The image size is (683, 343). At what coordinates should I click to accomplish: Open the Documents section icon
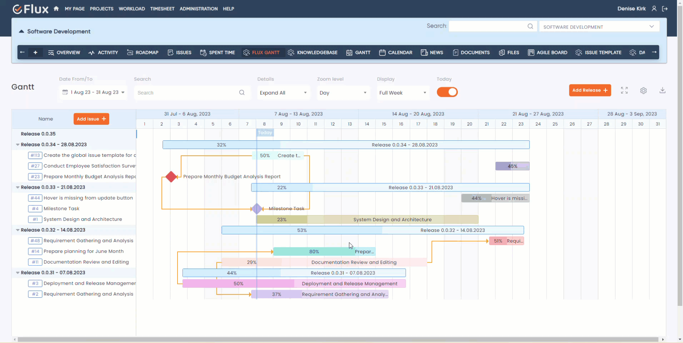(x=456, y=53)
